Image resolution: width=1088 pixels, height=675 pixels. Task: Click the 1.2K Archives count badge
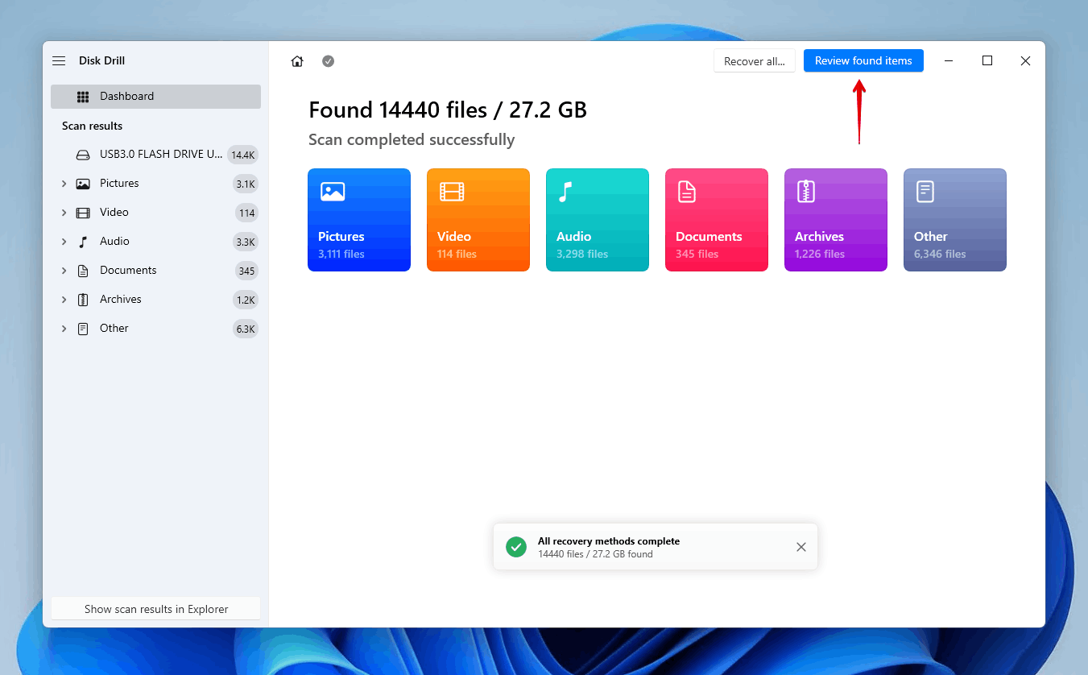pyautogui.click(x=246, y=300)
